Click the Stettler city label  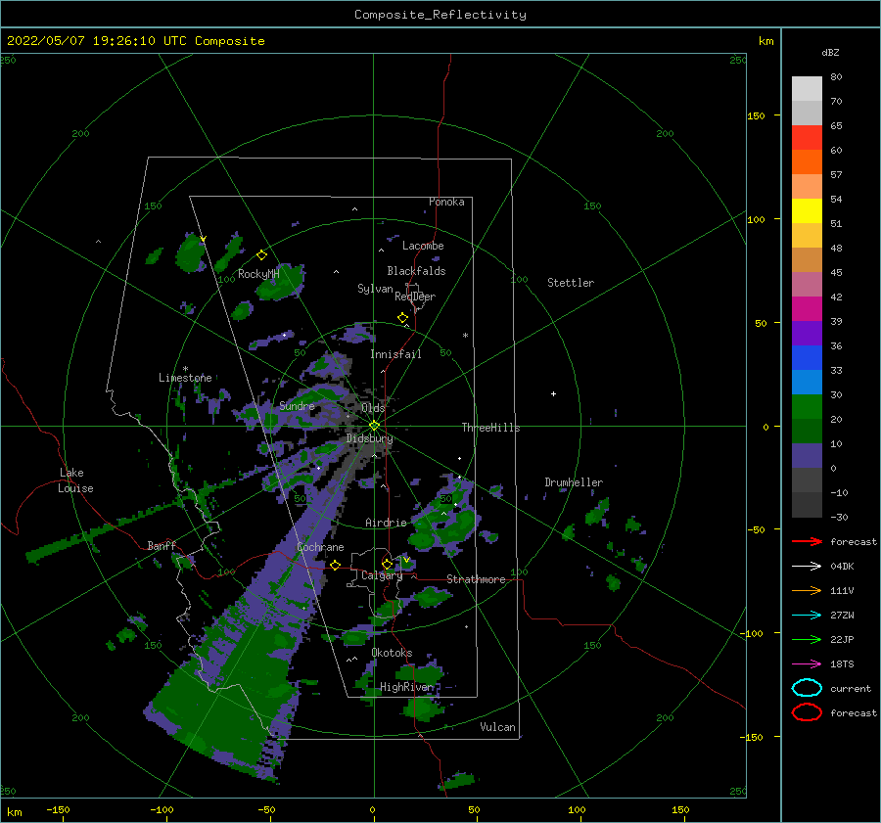tap(571, 283)
